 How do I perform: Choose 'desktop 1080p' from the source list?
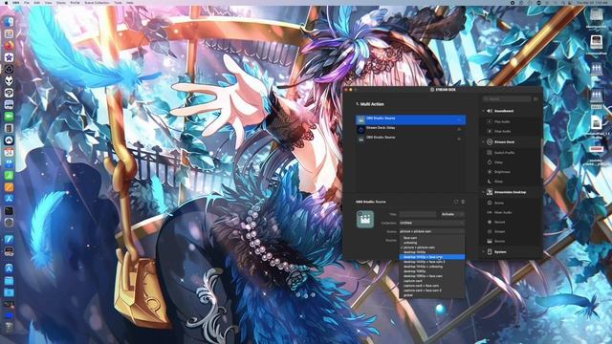pyautogui.click(x=431, y=271)
